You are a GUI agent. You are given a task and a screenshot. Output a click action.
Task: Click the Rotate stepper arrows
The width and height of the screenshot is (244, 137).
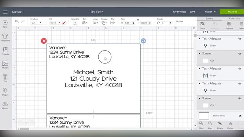[x=170, y=23]
